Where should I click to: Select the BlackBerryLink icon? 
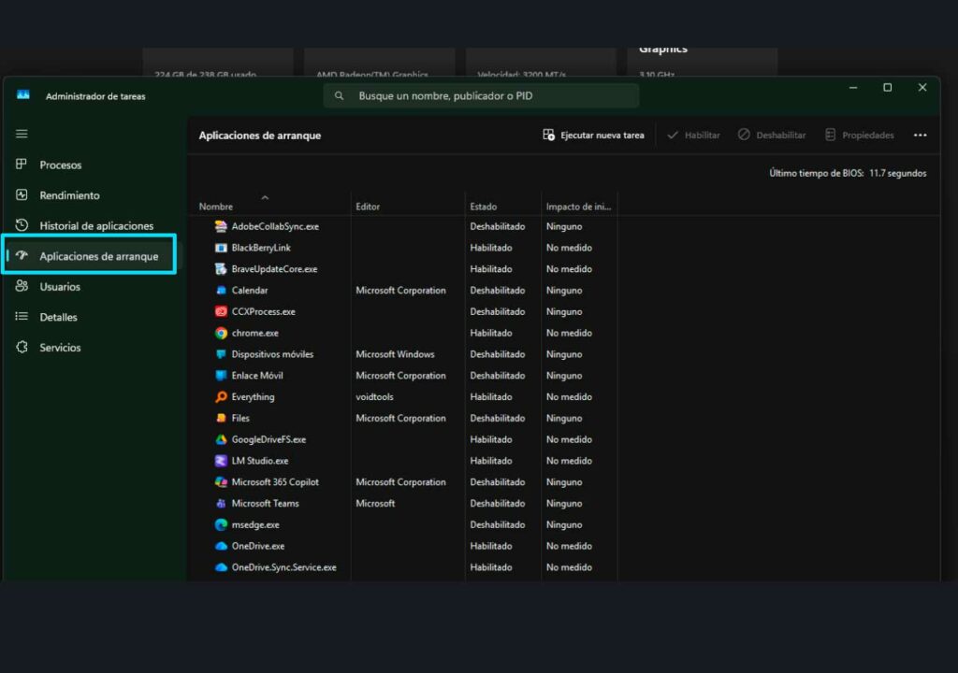221,248
